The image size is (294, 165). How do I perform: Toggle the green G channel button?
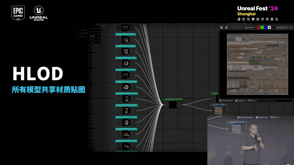tap(262, 27)
